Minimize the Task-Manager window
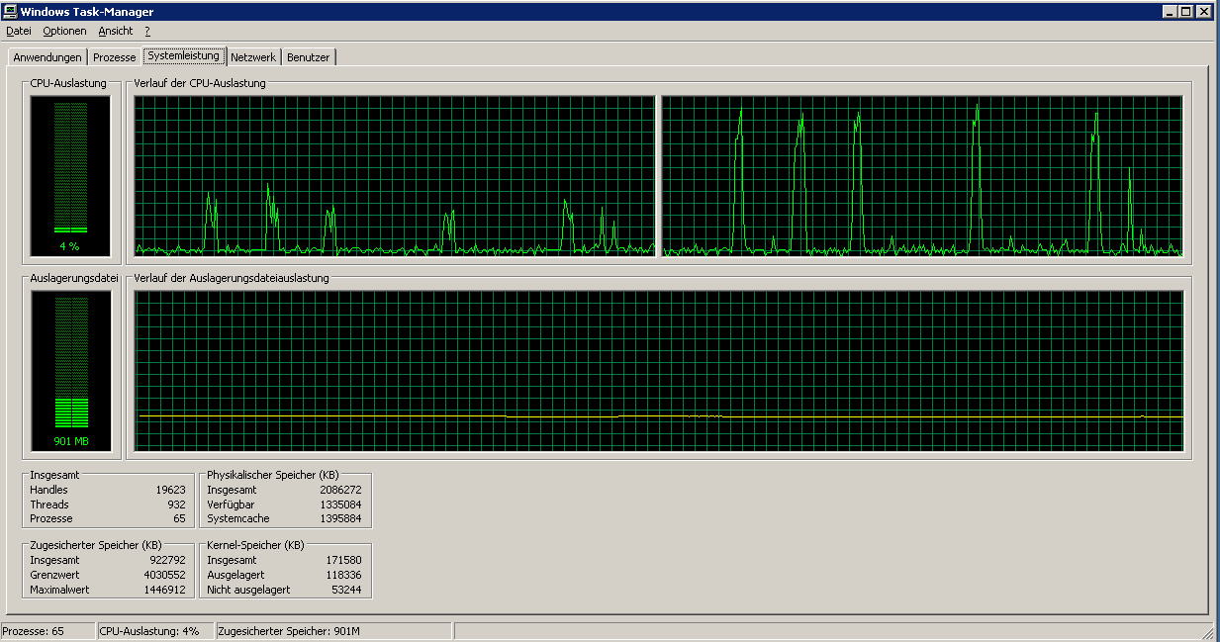1220x642 pixels. coord(1171,12)
